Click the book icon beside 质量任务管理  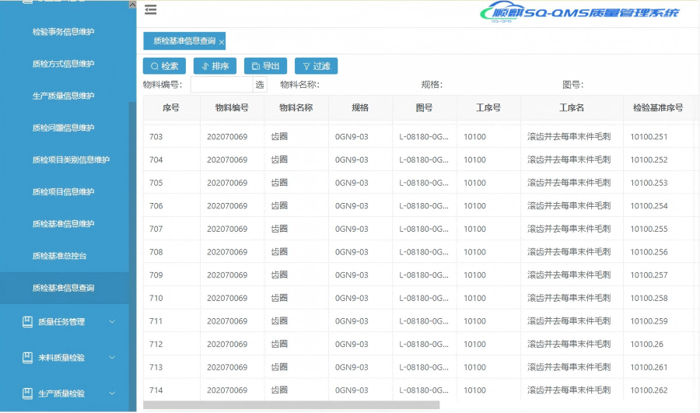coord(27,321)
